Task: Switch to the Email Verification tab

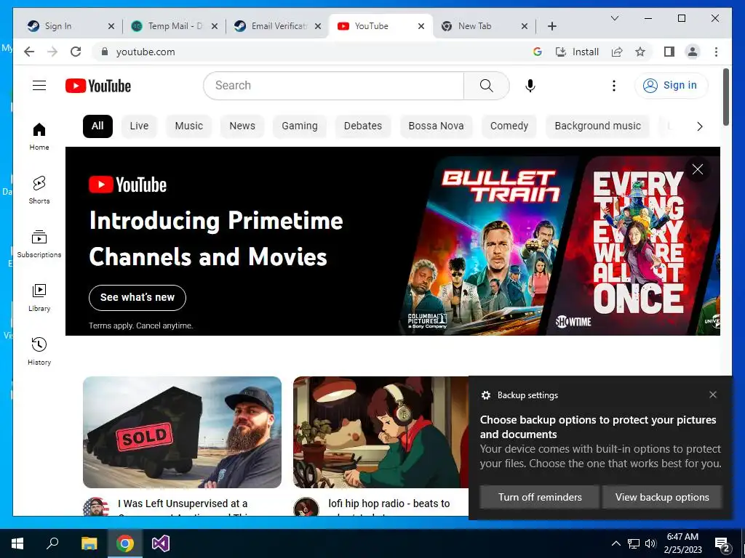Action: coord(278,26)
